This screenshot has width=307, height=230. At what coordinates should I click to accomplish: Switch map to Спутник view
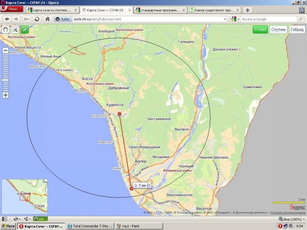click(x=278, y=29)
